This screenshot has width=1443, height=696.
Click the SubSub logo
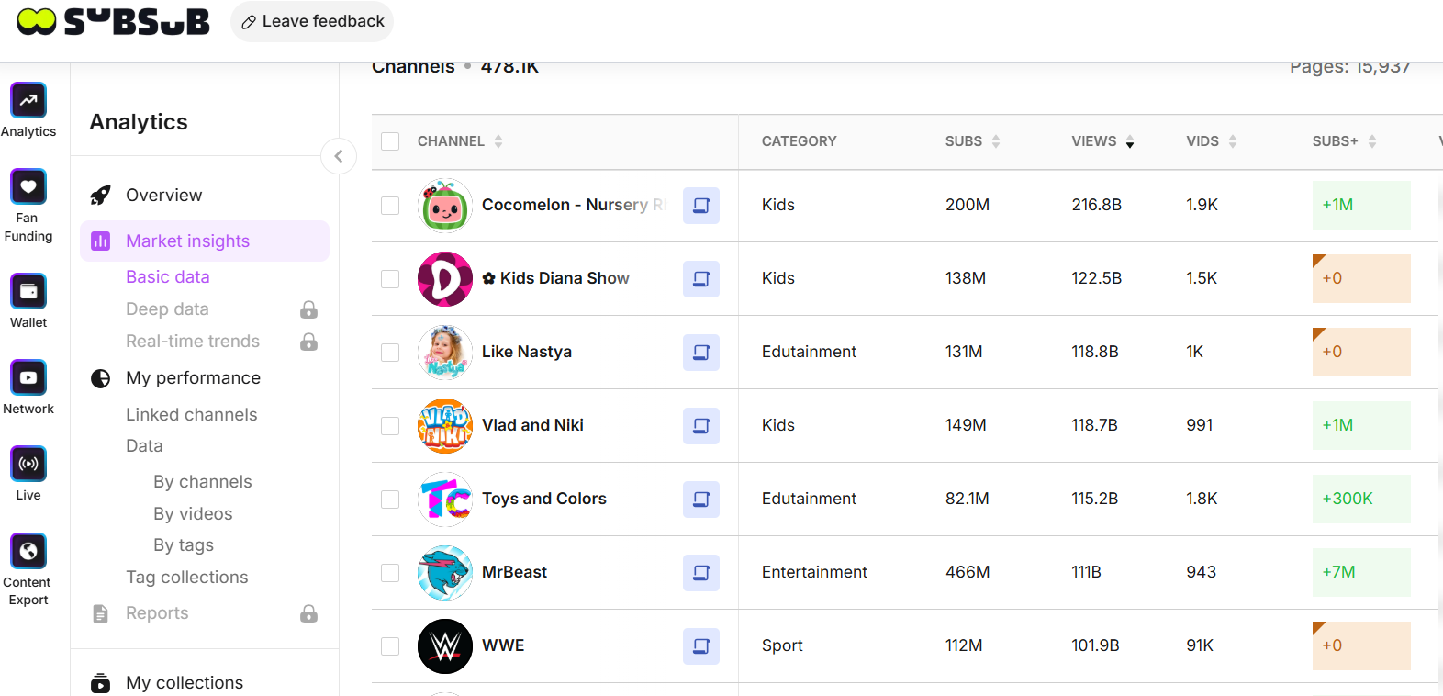click(113, 21)
